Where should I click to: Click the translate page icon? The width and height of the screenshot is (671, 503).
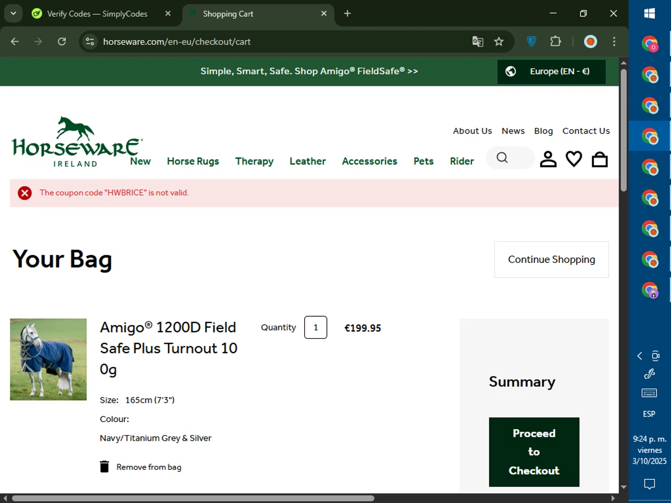point(478,42)
